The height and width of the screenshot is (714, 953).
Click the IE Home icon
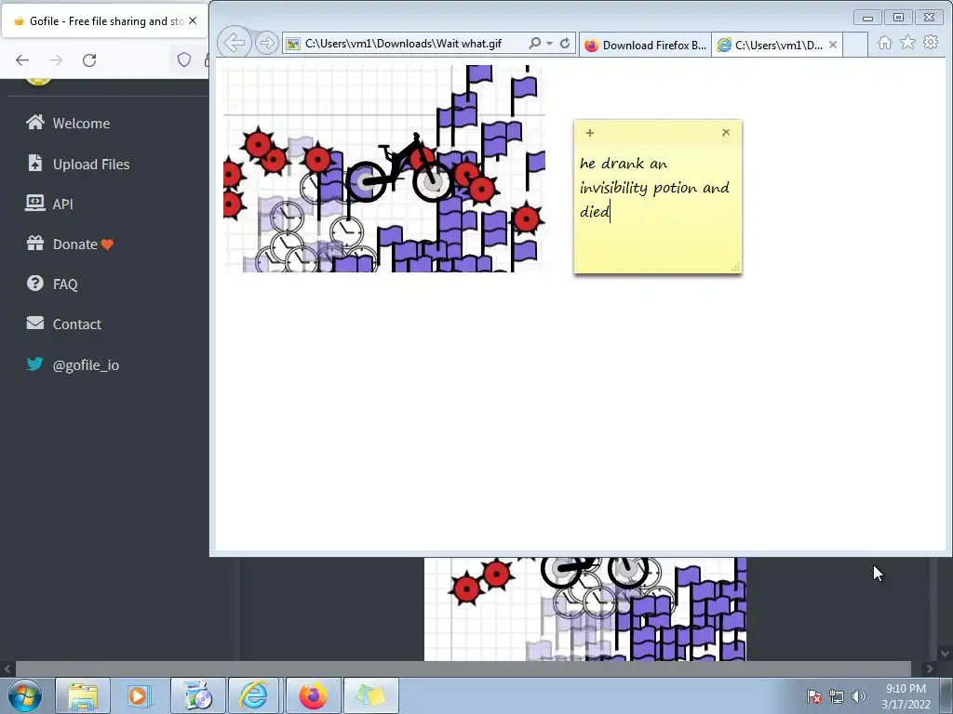pos(885,43)
